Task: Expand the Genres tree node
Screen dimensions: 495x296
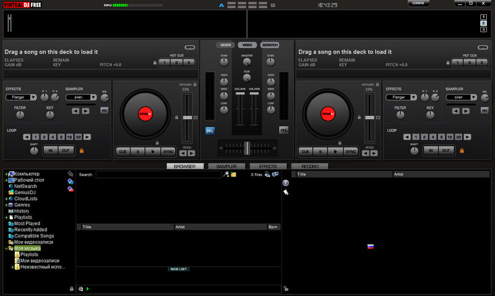Action: pos(6,205)
